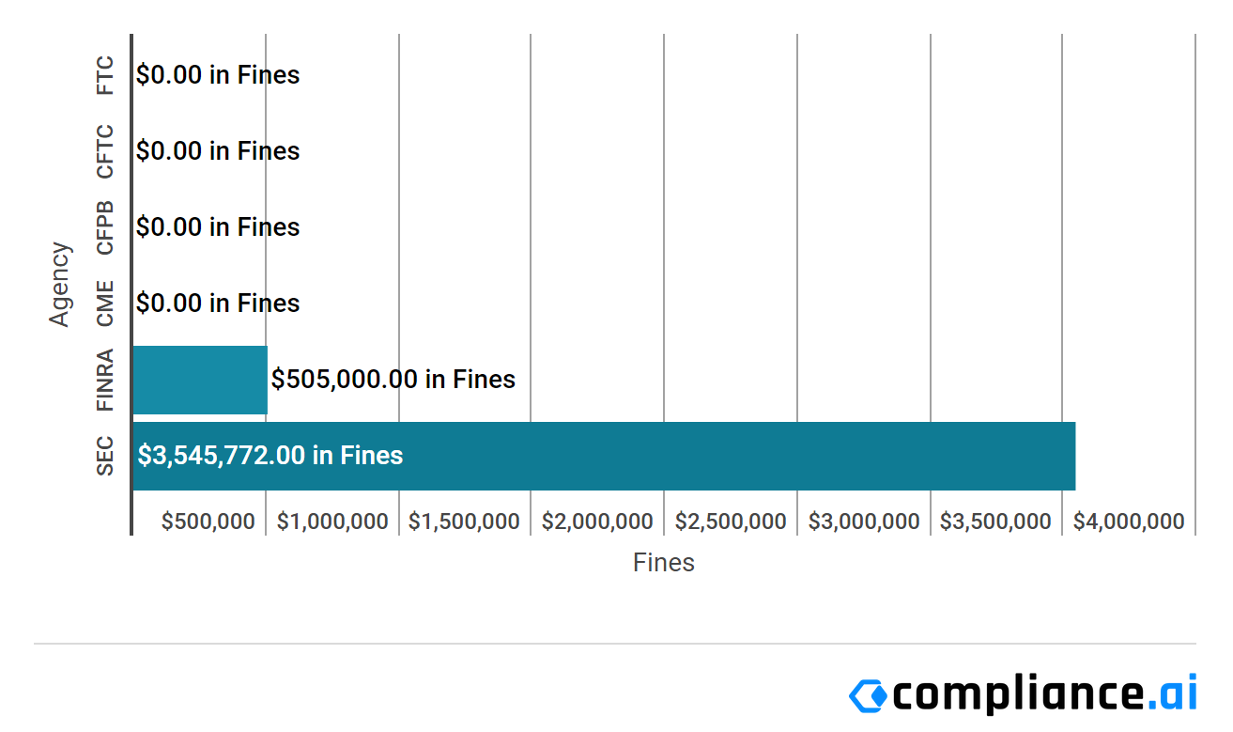The height and width of the screenshot is (732, 1233).
Task: Select the CFPB agency axis label
Action: tap(105, 227)
